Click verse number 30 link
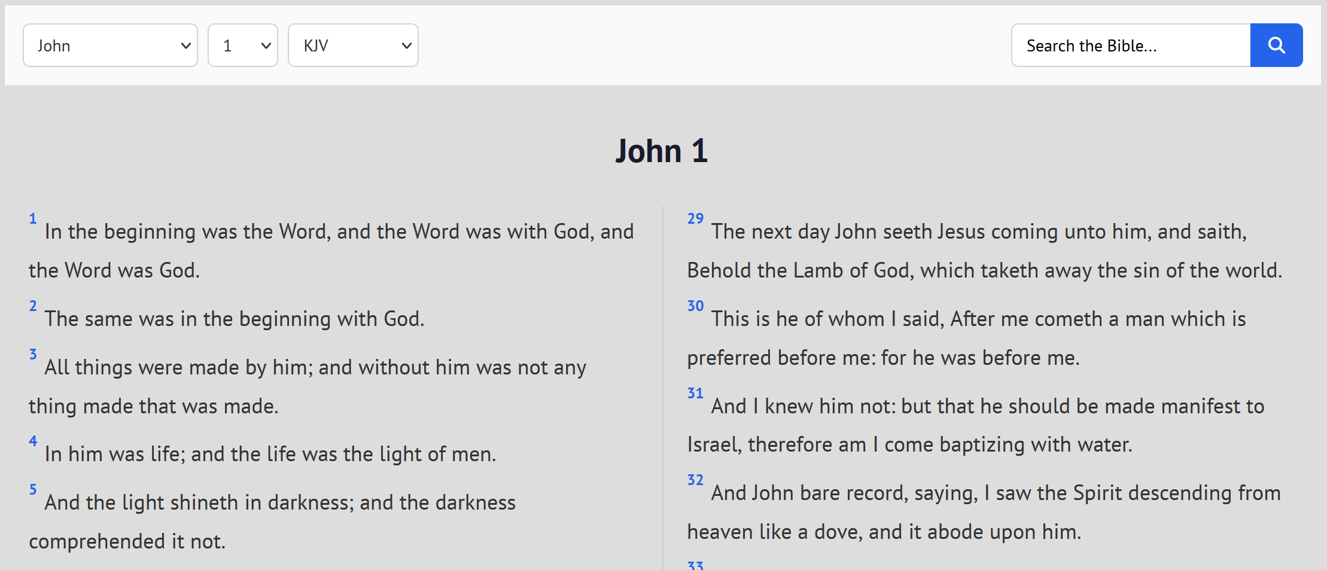 pyautogui.click(x=695, y=306)
